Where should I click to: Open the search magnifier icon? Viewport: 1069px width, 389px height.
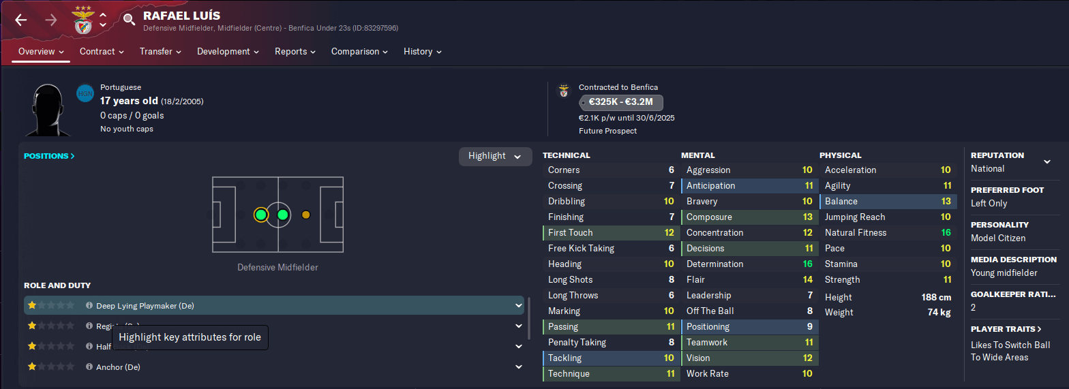pyautogui.click(x=129, y=20)
